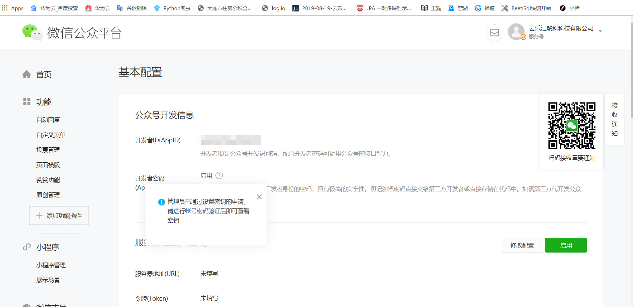
Task: Open the JPA 一对多映射 bookmark
Action: tap(384, 8)
